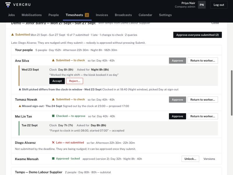Click the Your people heading
The height and width of the screenshot is (175, 233).
tap(24, 50)
